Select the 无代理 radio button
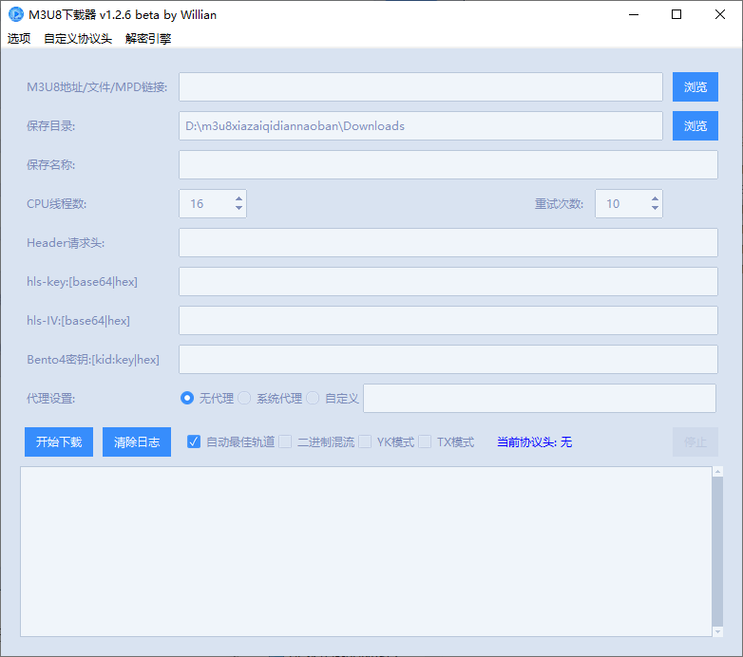Viewport: 743px width, 657px height. point(187,399)
